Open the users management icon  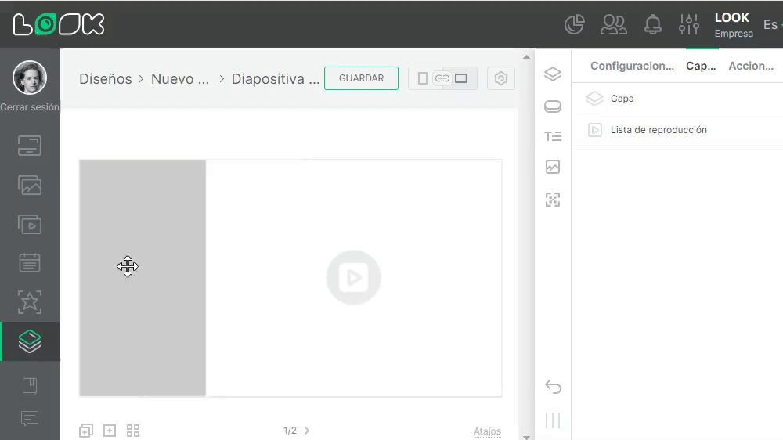pyautogui.click(x=614, y=24)
